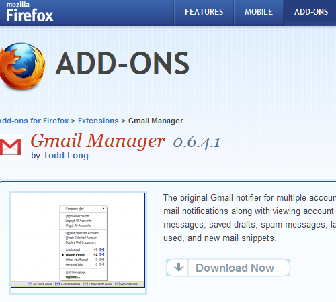
Task: Open the FEATURES tab
Action: (x=204, y=12)
